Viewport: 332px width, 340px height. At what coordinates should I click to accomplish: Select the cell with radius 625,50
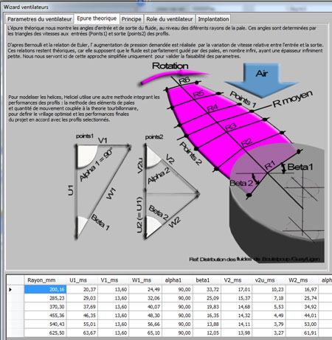45,333
